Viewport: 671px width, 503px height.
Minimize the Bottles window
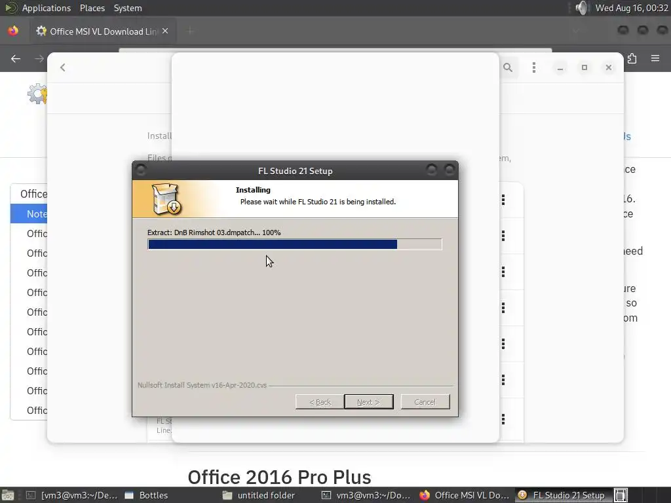point(560,67)
